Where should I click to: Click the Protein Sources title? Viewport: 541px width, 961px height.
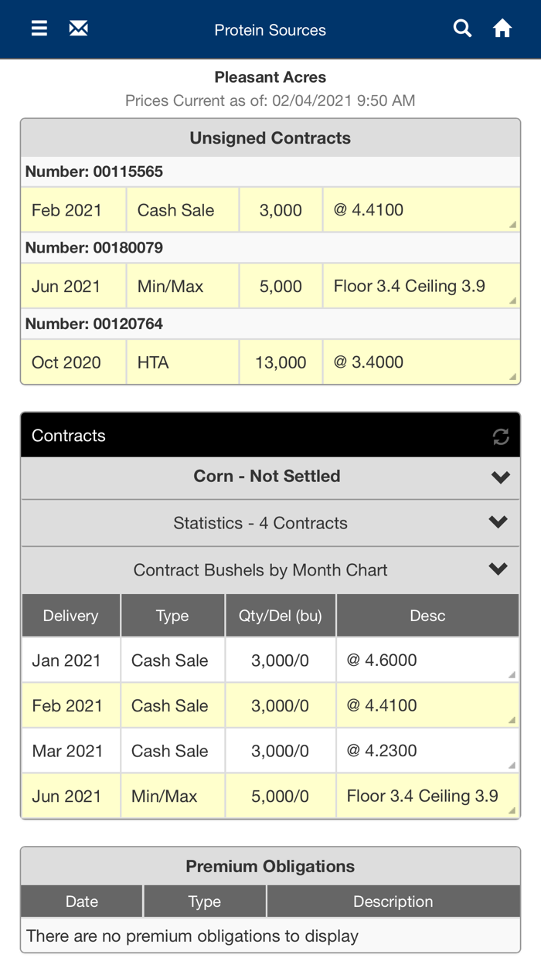tap(270, 29)
